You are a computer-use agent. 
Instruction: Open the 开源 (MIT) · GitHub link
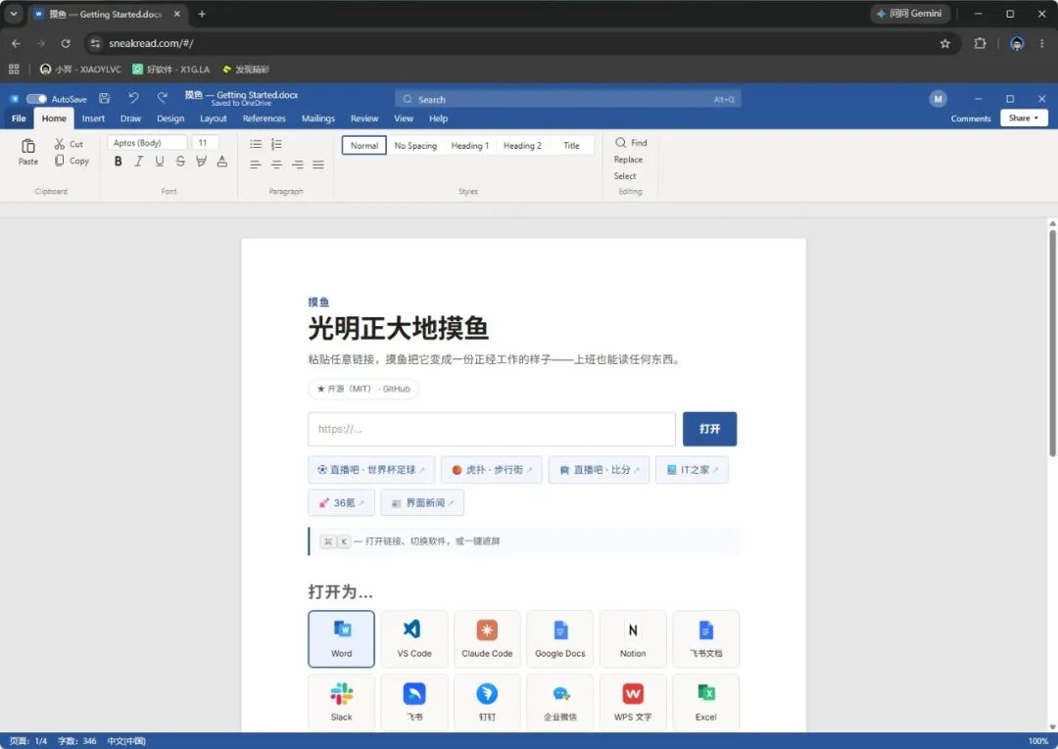click(363, 389)
